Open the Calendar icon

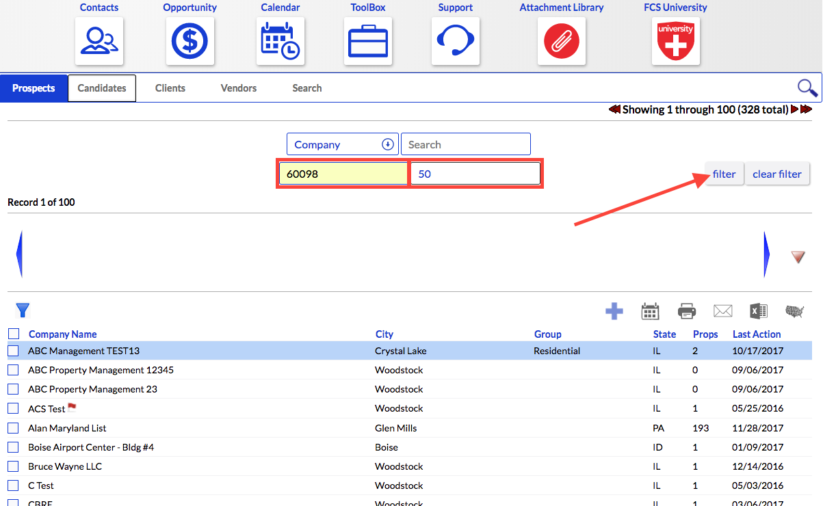pyautogui.click(x=280, y=41)
